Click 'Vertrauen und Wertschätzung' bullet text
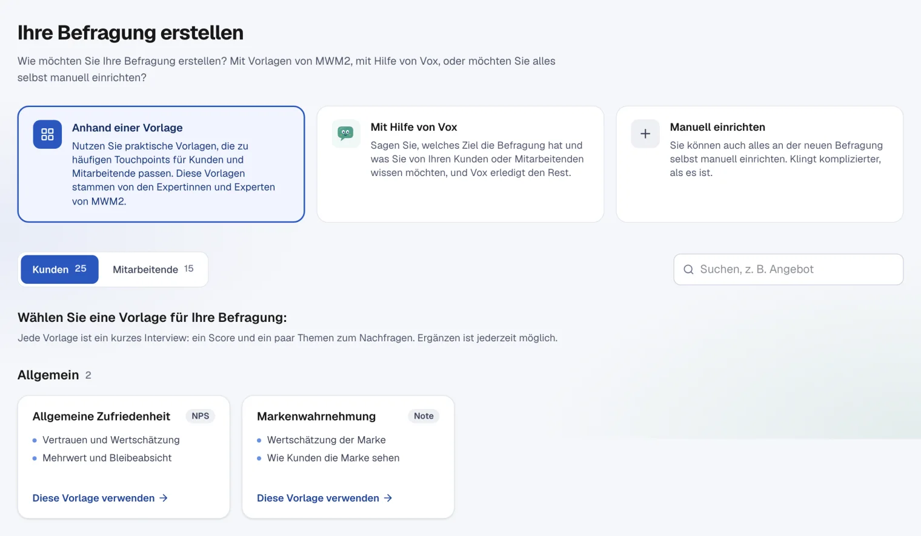This screenshot has width=921, height=536. (x=111, y=440)
